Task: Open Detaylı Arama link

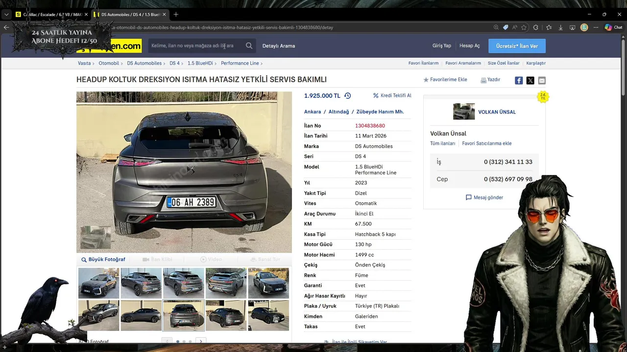Action: click(x=279, y=46)
